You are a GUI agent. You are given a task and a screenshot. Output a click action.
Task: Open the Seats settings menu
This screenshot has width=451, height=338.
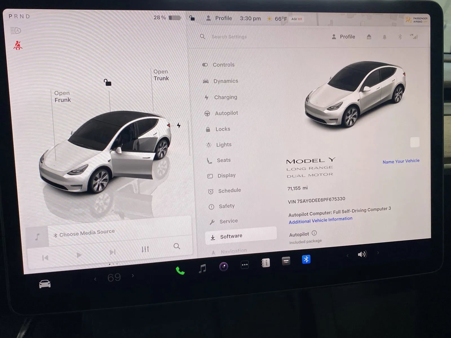(x=219, y=160)
